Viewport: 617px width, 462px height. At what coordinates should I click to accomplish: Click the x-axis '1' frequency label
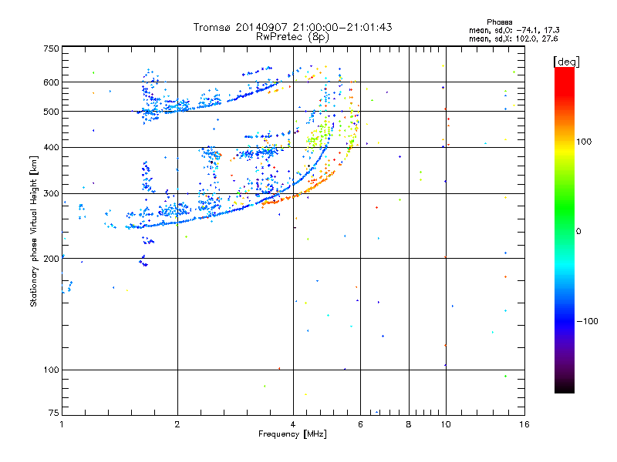coord(62,424)
